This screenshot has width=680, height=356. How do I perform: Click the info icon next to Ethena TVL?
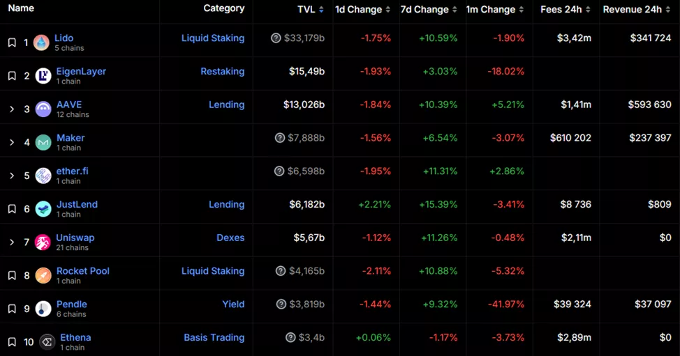pyautogui.click(x=290, y=338)
